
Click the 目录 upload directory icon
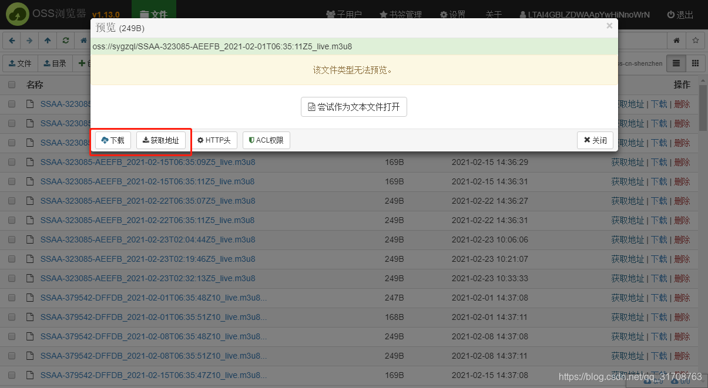(55, 63)
